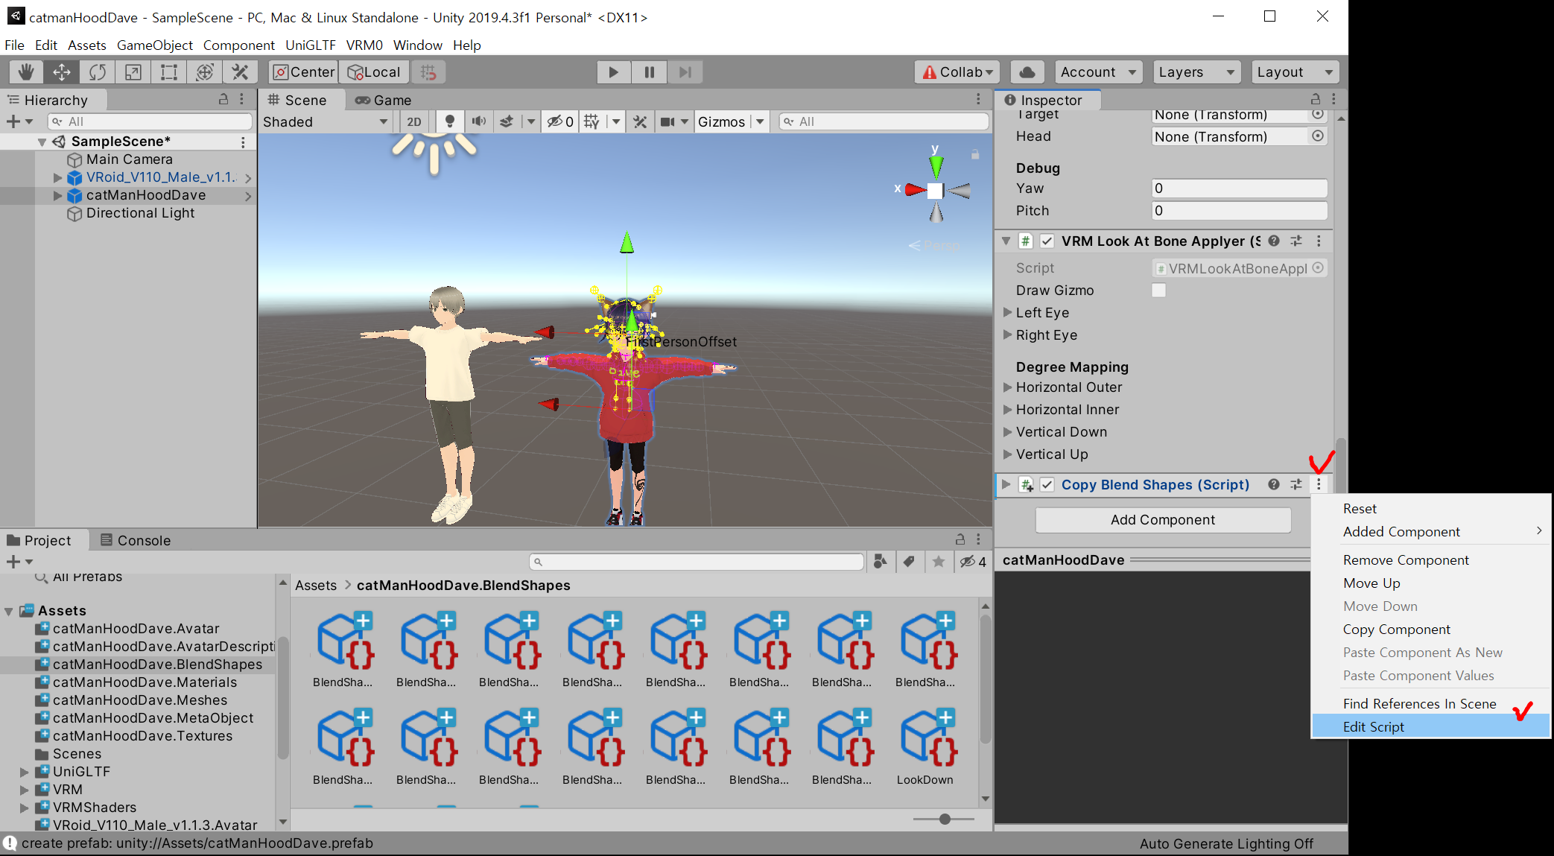Click the Play button
The image size is (1554, 856).
[612, 72]
